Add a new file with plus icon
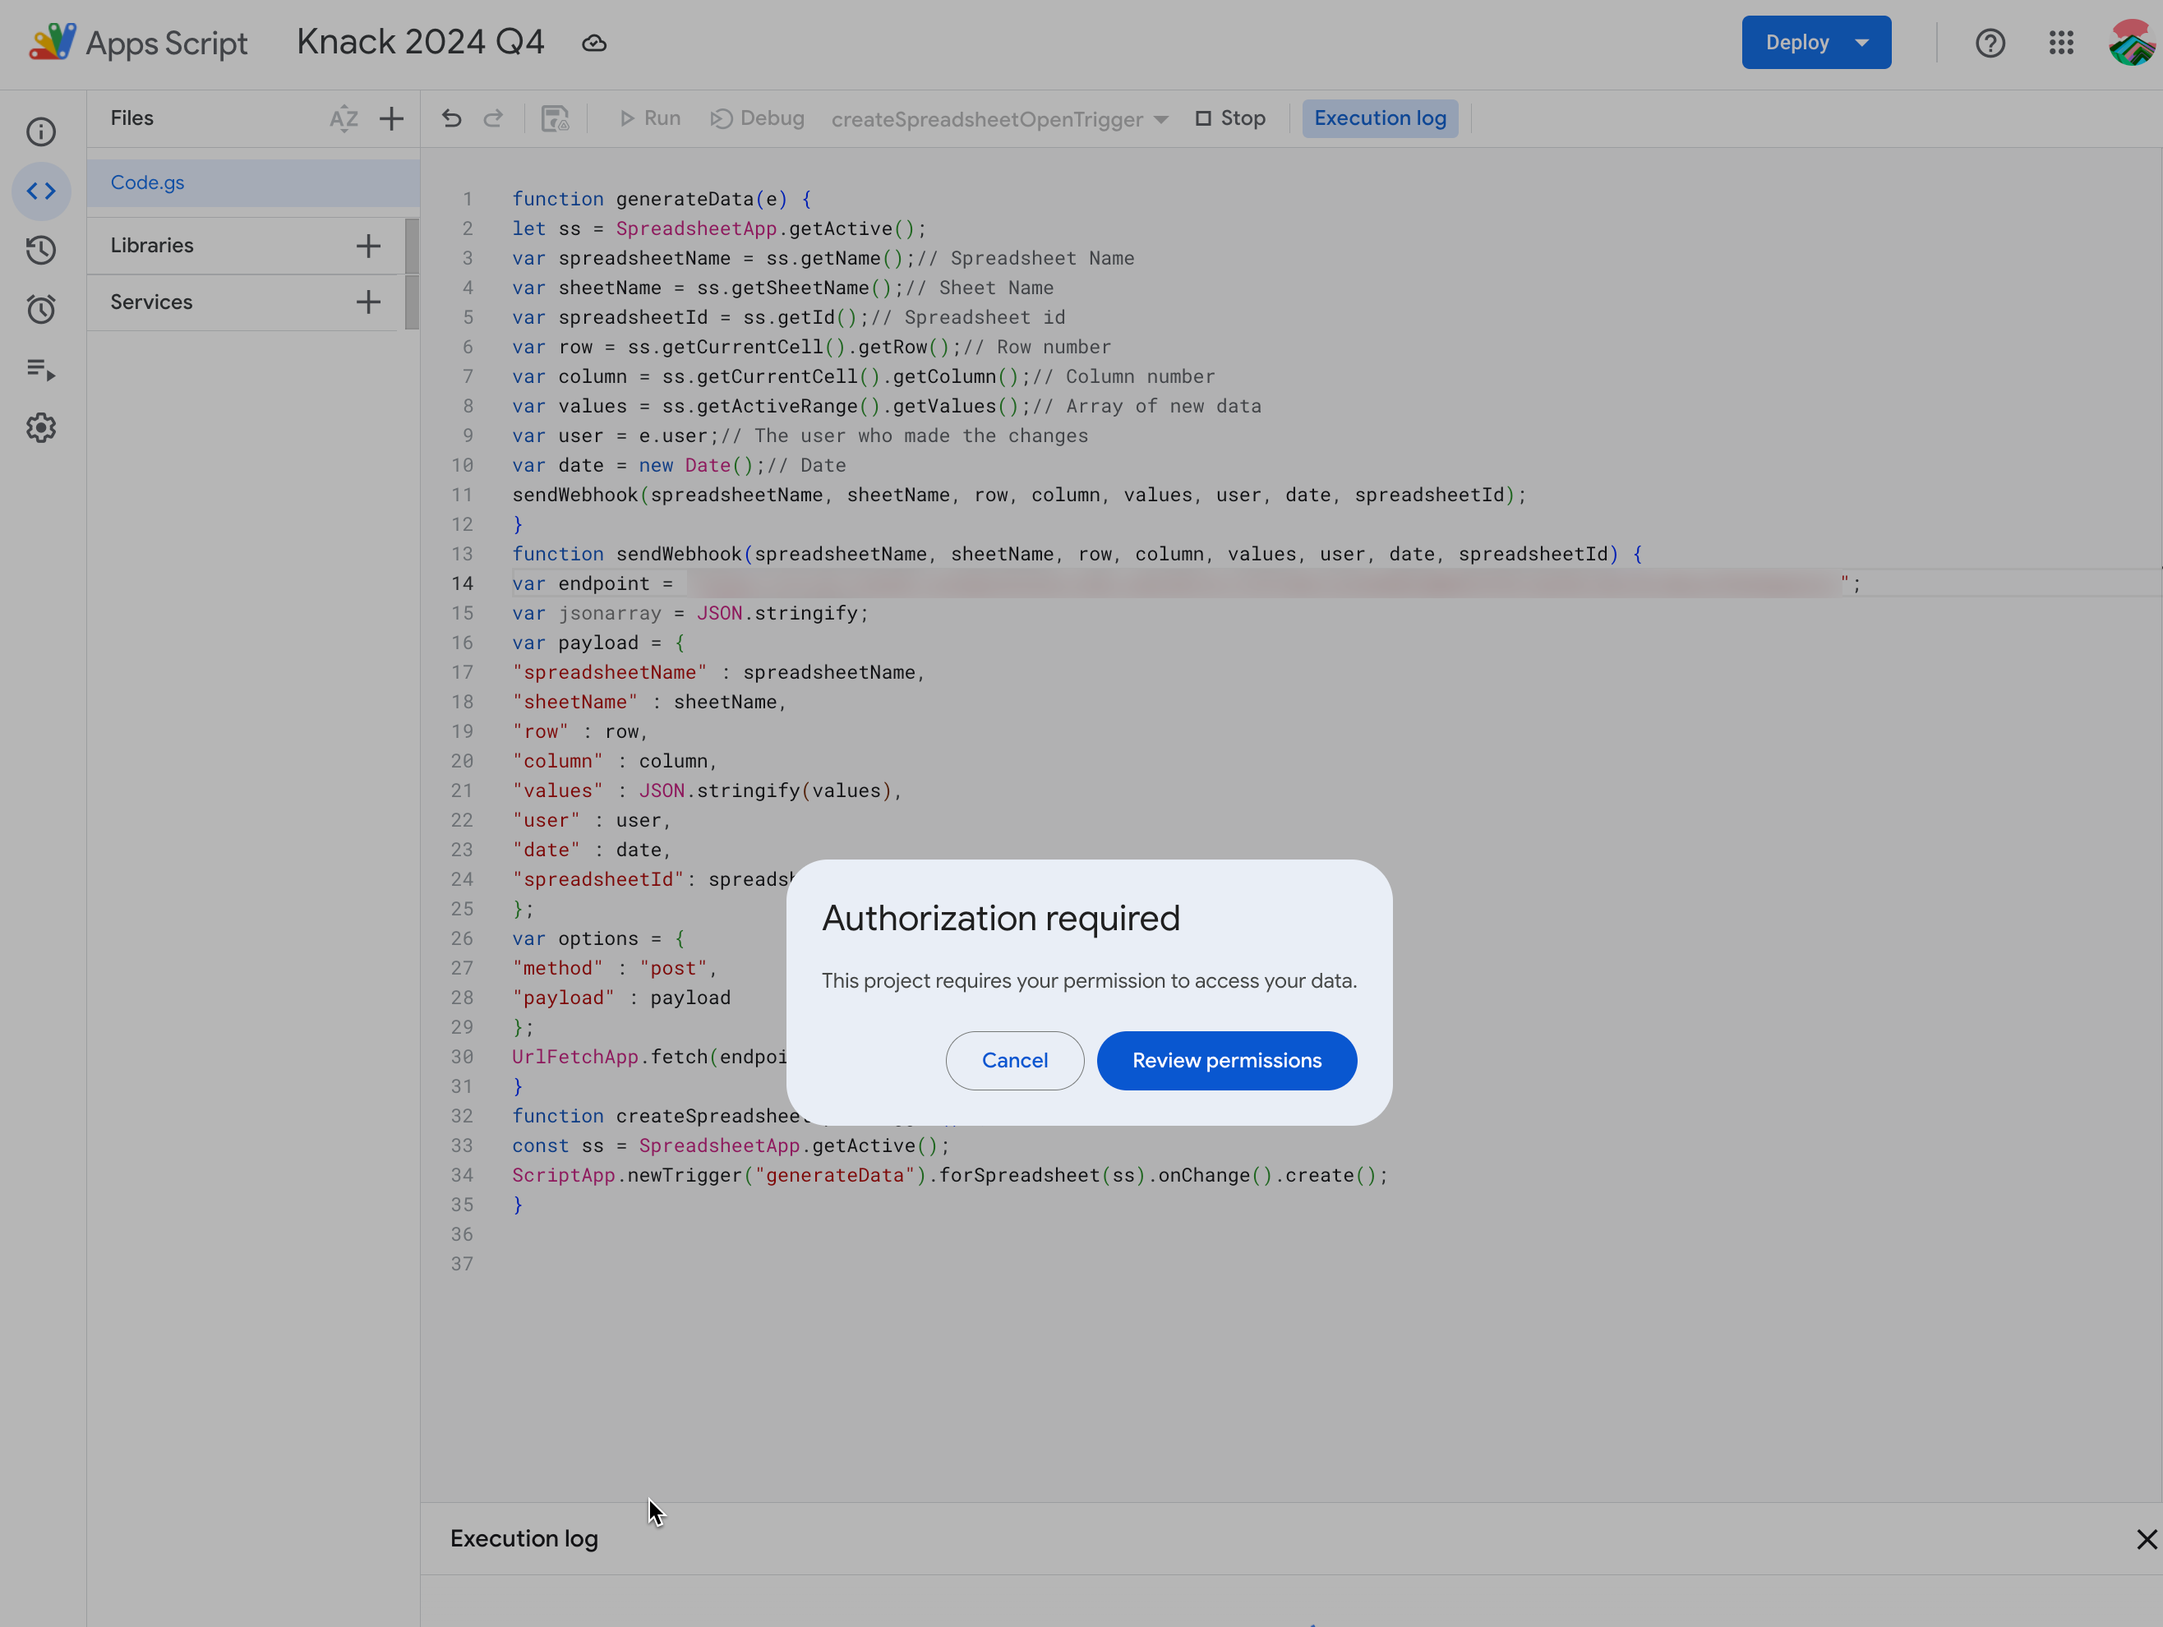Image resolution: width=2163 pixels, height=1627 pixels. click(391, 118)
